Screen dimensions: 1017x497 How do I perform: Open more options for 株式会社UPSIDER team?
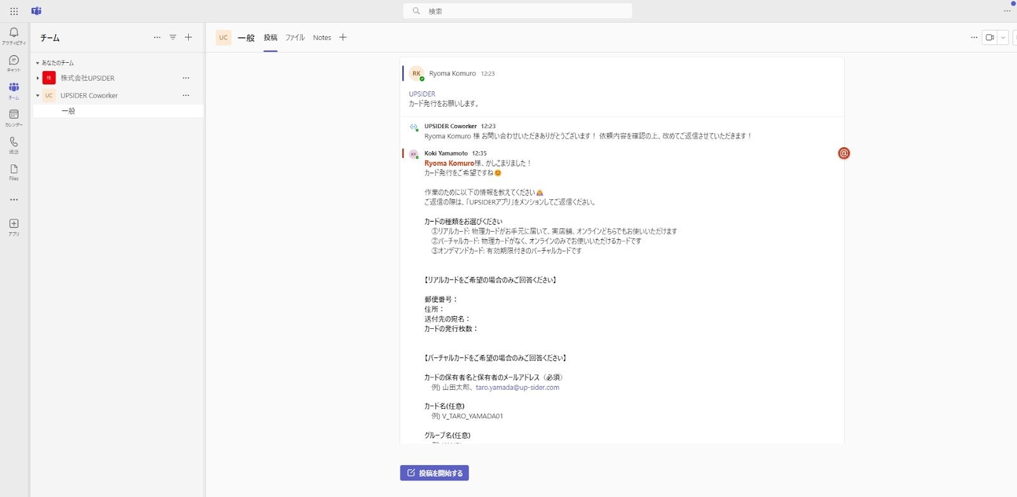pos(186,78)
